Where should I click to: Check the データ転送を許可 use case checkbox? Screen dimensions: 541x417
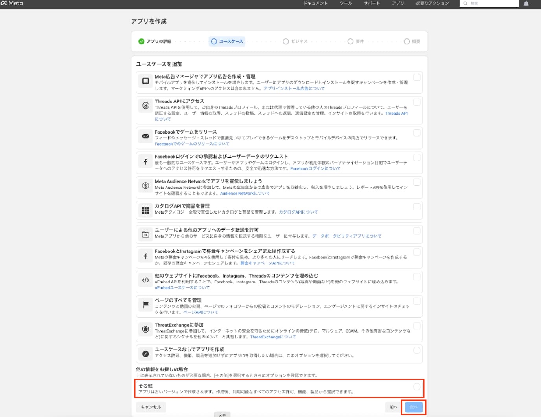[x=417, y=231]
